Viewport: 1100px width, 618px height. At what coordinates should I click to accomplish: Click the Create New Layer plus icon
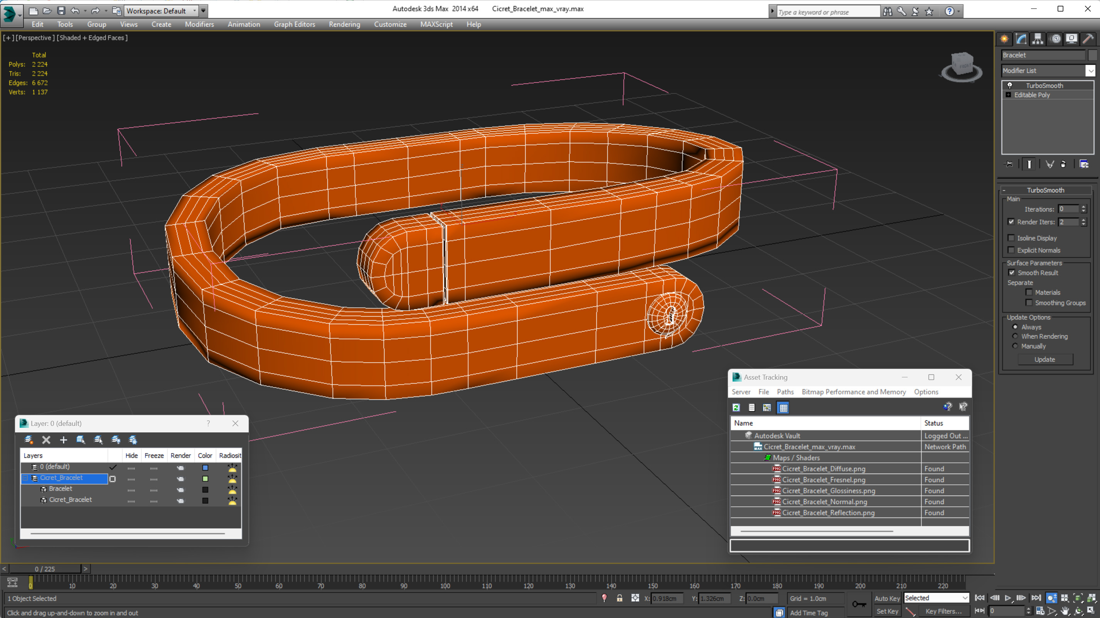(x=63, y=440)
